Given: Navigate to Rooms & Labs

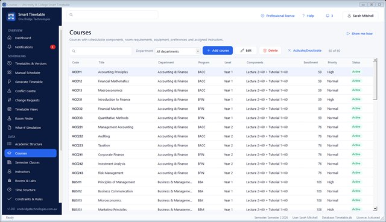Looking at the screenshot, I should pos(31,180).
